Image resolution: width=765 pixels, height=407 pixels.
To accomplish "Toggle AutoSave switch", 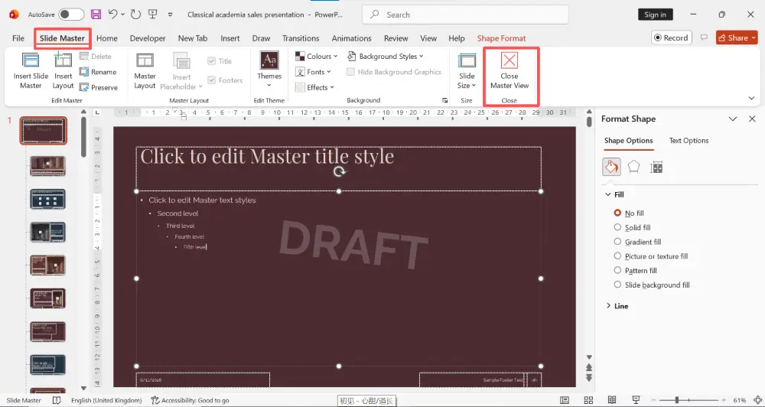I will [71, 15].
